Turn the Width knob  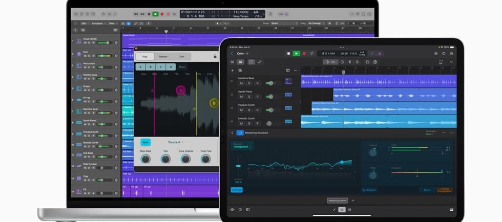click(x=373, y=175)
